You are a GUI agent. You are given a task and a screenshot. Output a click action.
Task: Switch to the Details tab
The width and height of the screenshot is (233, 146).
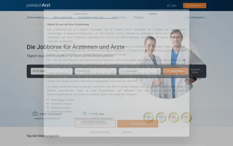pyautogui.click(x=153, y=14)
